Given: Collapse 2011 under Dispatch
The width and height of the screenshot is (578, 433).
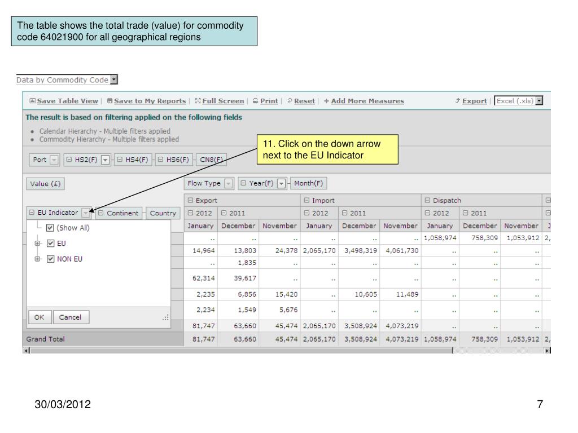Looking at the screenshot, I should click(x=466, y=213).
